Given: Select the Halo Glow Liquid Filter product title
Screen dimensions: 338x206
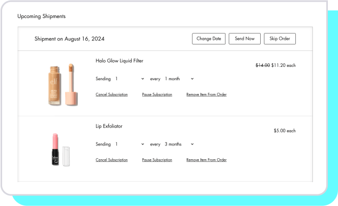Looking at the screenshot, I should pyautogui.click(x=119, y=61).
